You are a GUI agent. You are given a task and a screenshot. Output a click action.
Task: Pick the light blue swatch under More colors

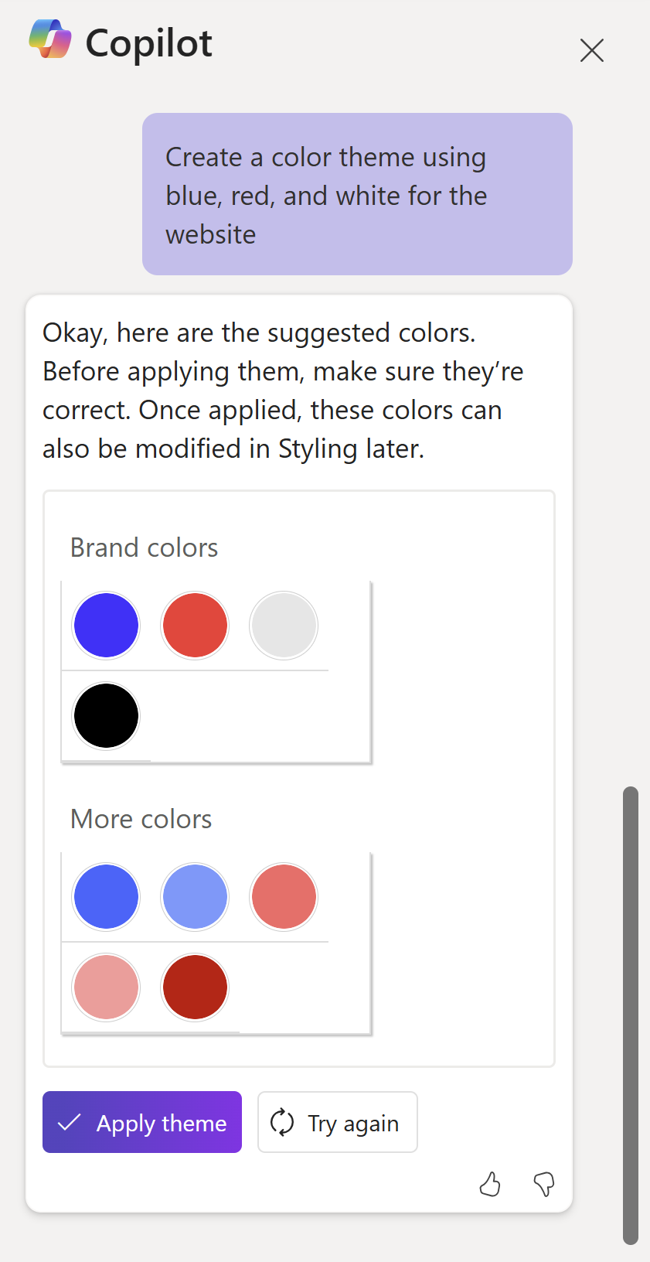tap(195, 896)
